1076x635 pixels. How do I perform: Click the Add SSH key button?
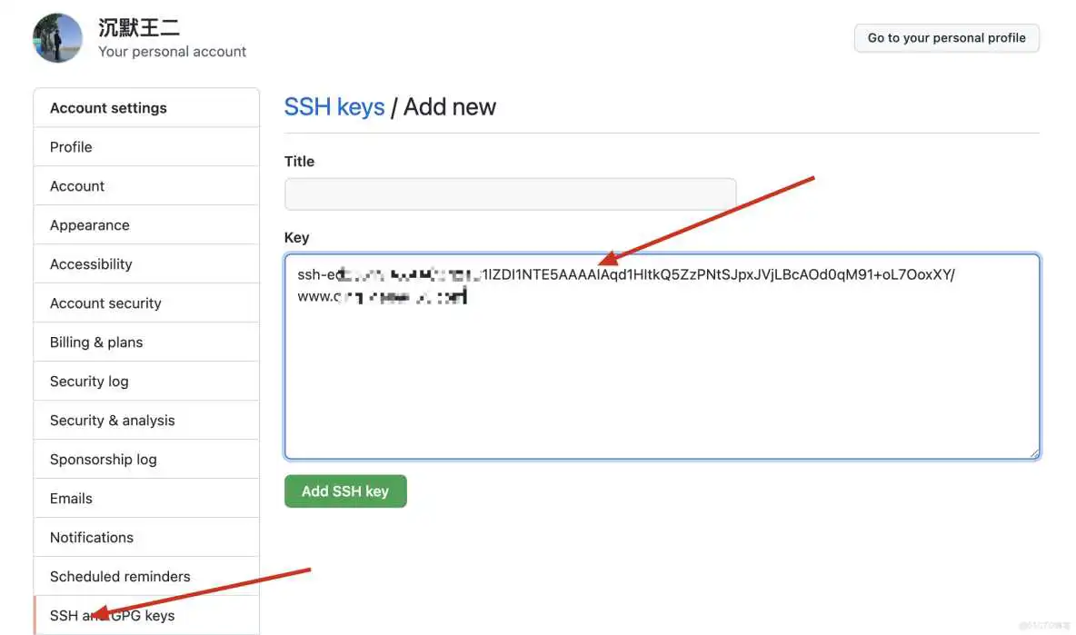tap(345, 491)
